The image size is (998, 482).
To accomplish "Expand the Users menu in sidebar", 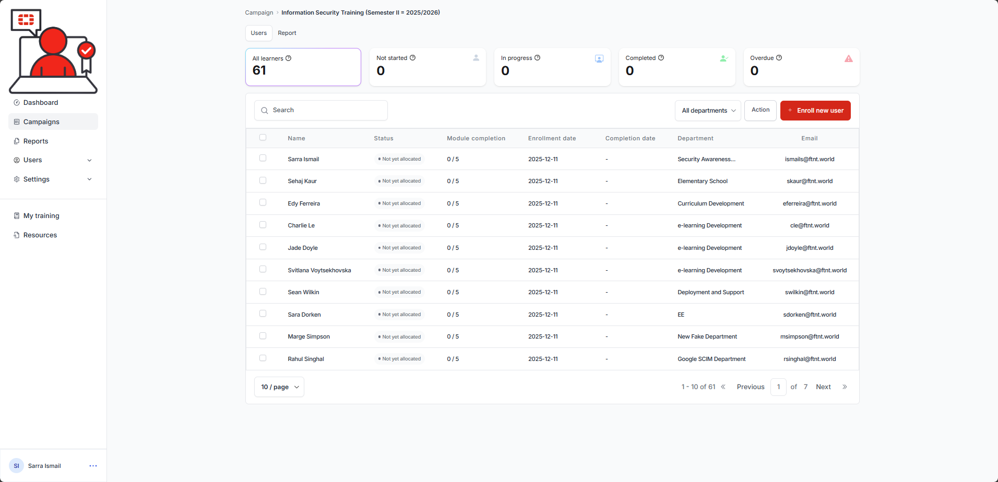I will (x=53, y=160).
